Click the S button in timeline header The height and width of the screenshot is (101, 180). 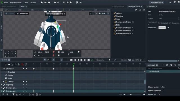[53, 60]
